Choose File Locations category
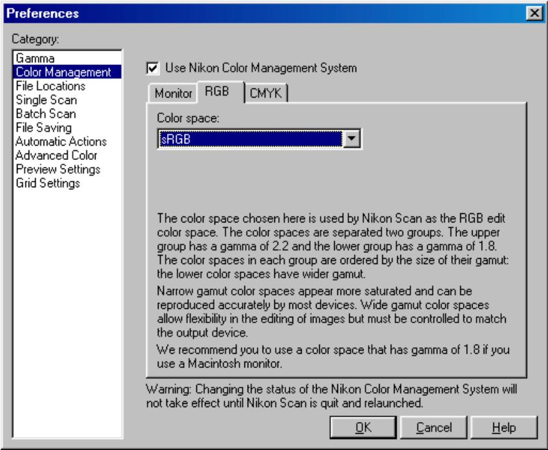 pos(67,86)
